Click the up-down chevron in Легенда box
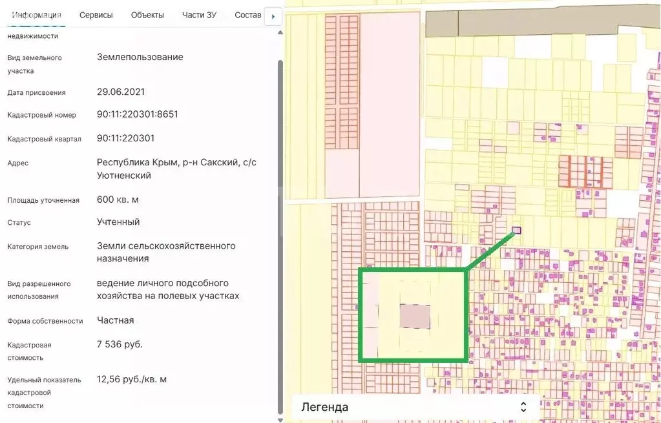Viewport: 661px width, 423px height. pyautogui.click(x=523, y=407)
